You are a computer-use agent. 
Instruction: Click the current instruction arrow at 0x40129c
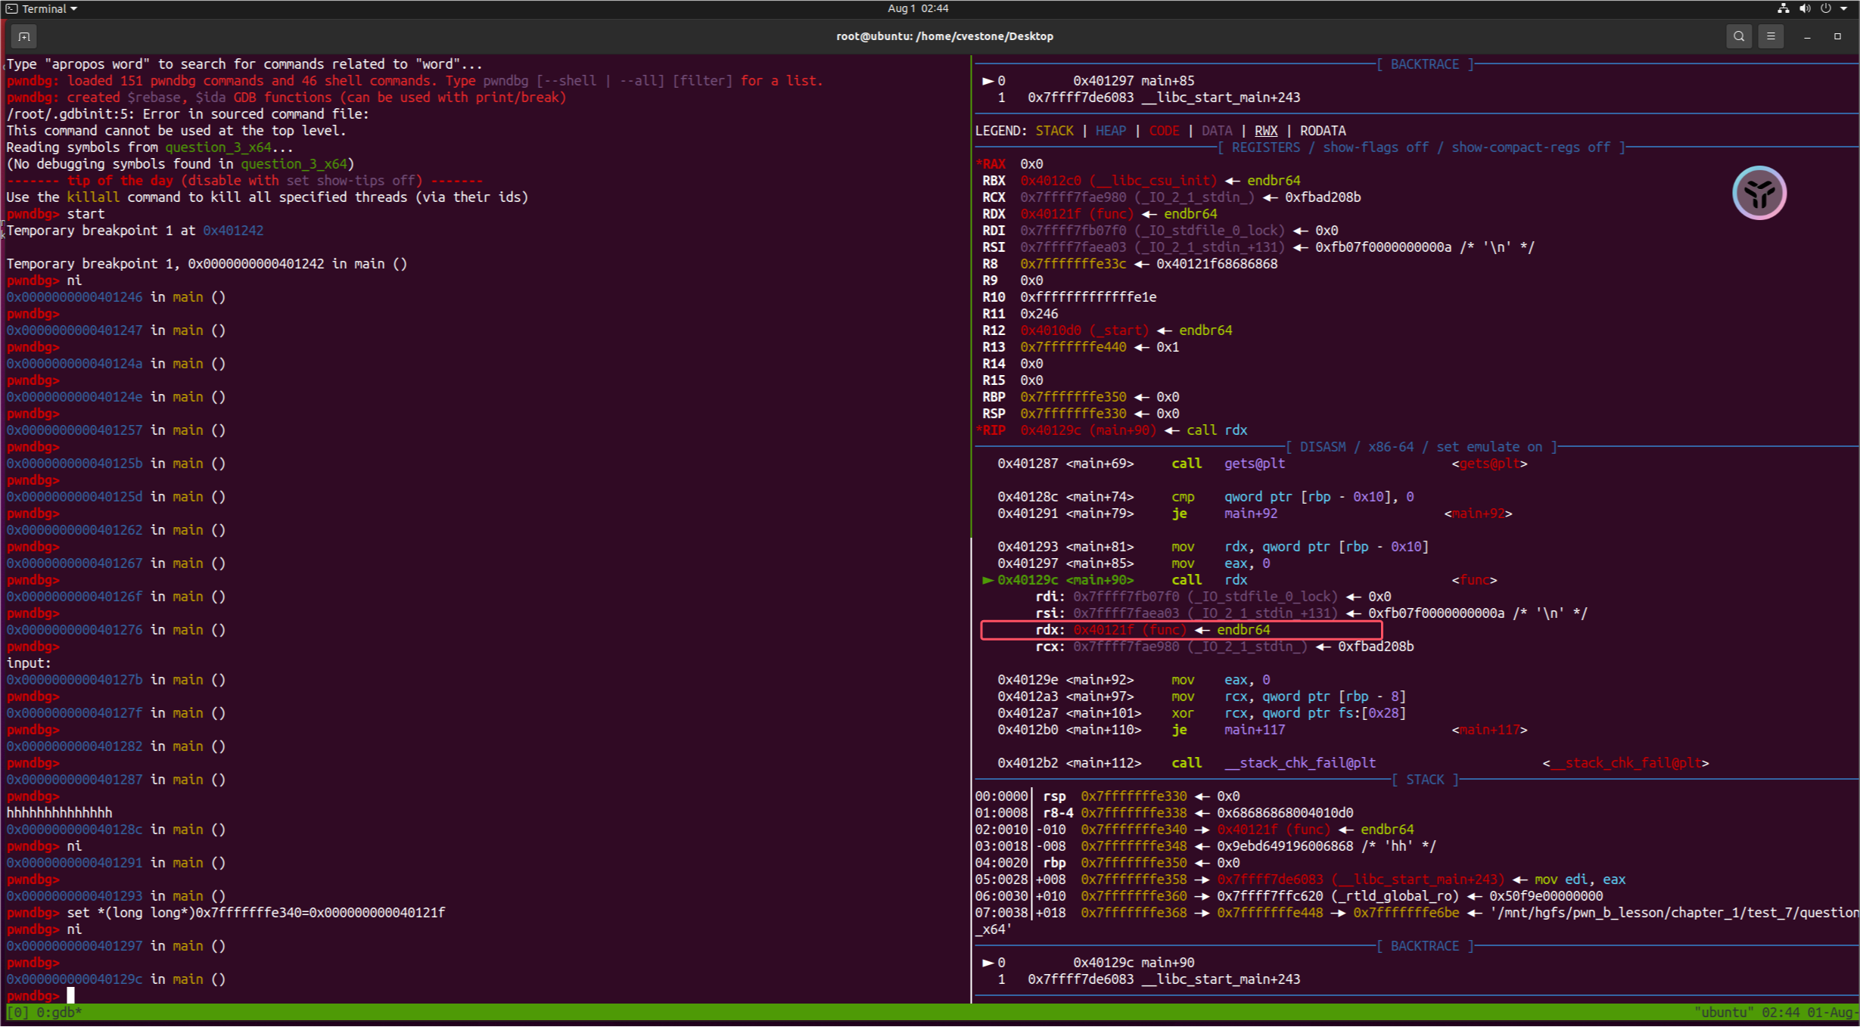[x=988, y=580]
